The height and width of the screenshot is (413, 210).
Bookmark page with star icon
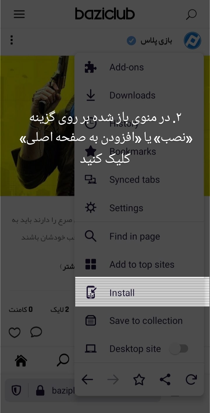[x=139, y=380]
